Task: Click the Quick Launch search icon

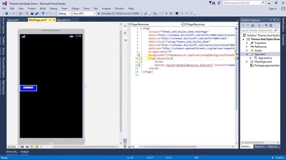Action: 263,3
